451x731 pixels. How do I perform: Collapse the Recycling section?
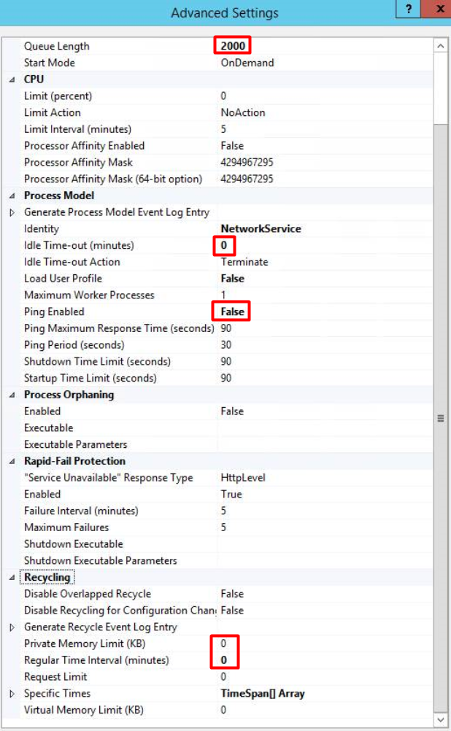(x=12, y=578)
